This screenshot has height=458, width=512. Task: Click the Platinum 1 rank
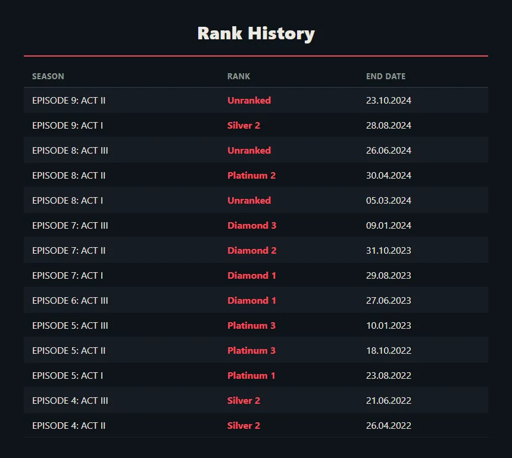click(x=251, y=376)
